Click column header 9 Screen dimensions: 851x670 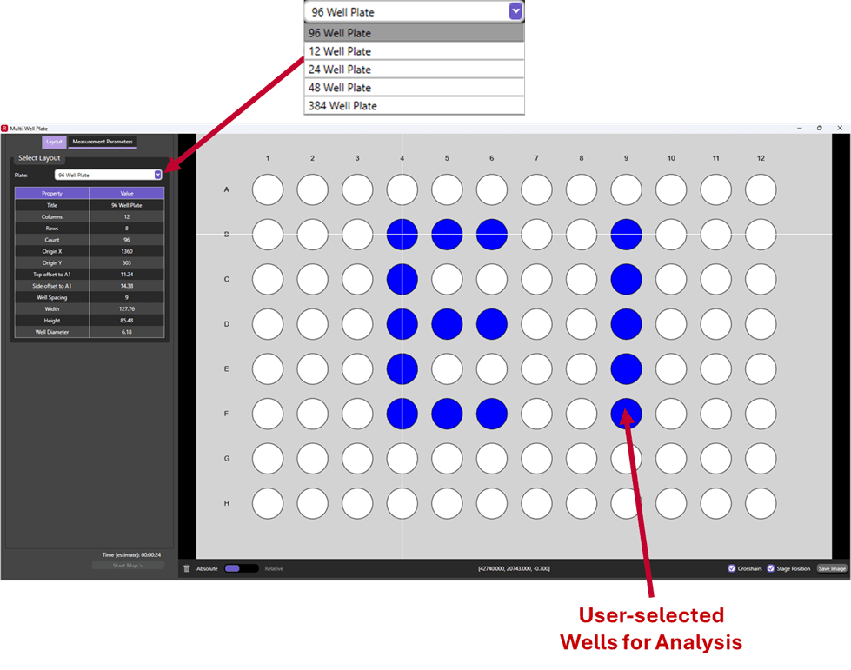click(x=627, y=158)
